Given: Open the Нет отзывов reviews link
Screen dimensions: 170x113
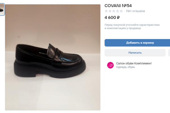Looking at the screenshot, I should [x=135, y=11].
